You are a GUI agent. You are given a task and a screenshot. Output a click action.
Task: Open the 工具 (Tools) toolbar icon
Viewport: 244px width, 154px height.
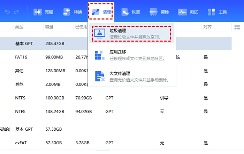(x=218, y=12)
